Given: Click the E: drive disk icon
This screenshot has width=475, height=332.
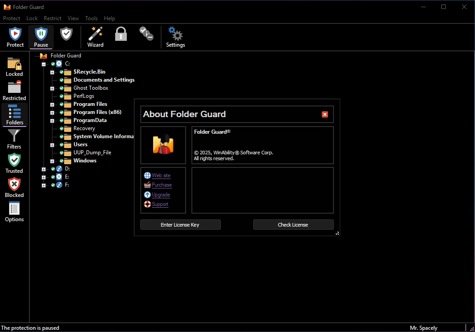Looking at the screenshot, I should [x=59, y=177].
